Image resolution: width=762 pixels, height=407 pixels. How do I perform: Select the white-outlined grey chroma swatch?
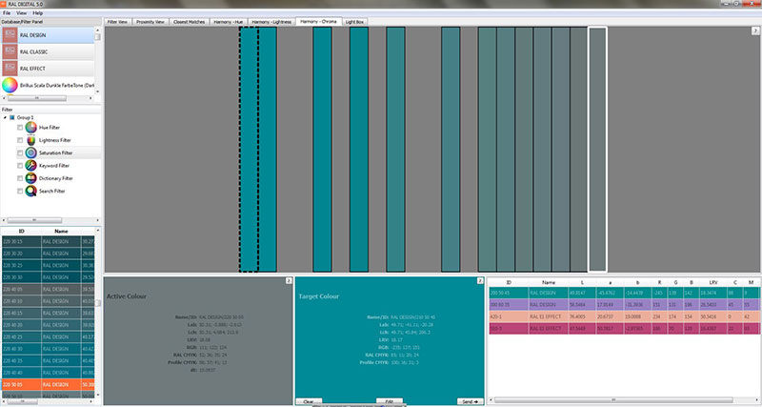[598, 150]
